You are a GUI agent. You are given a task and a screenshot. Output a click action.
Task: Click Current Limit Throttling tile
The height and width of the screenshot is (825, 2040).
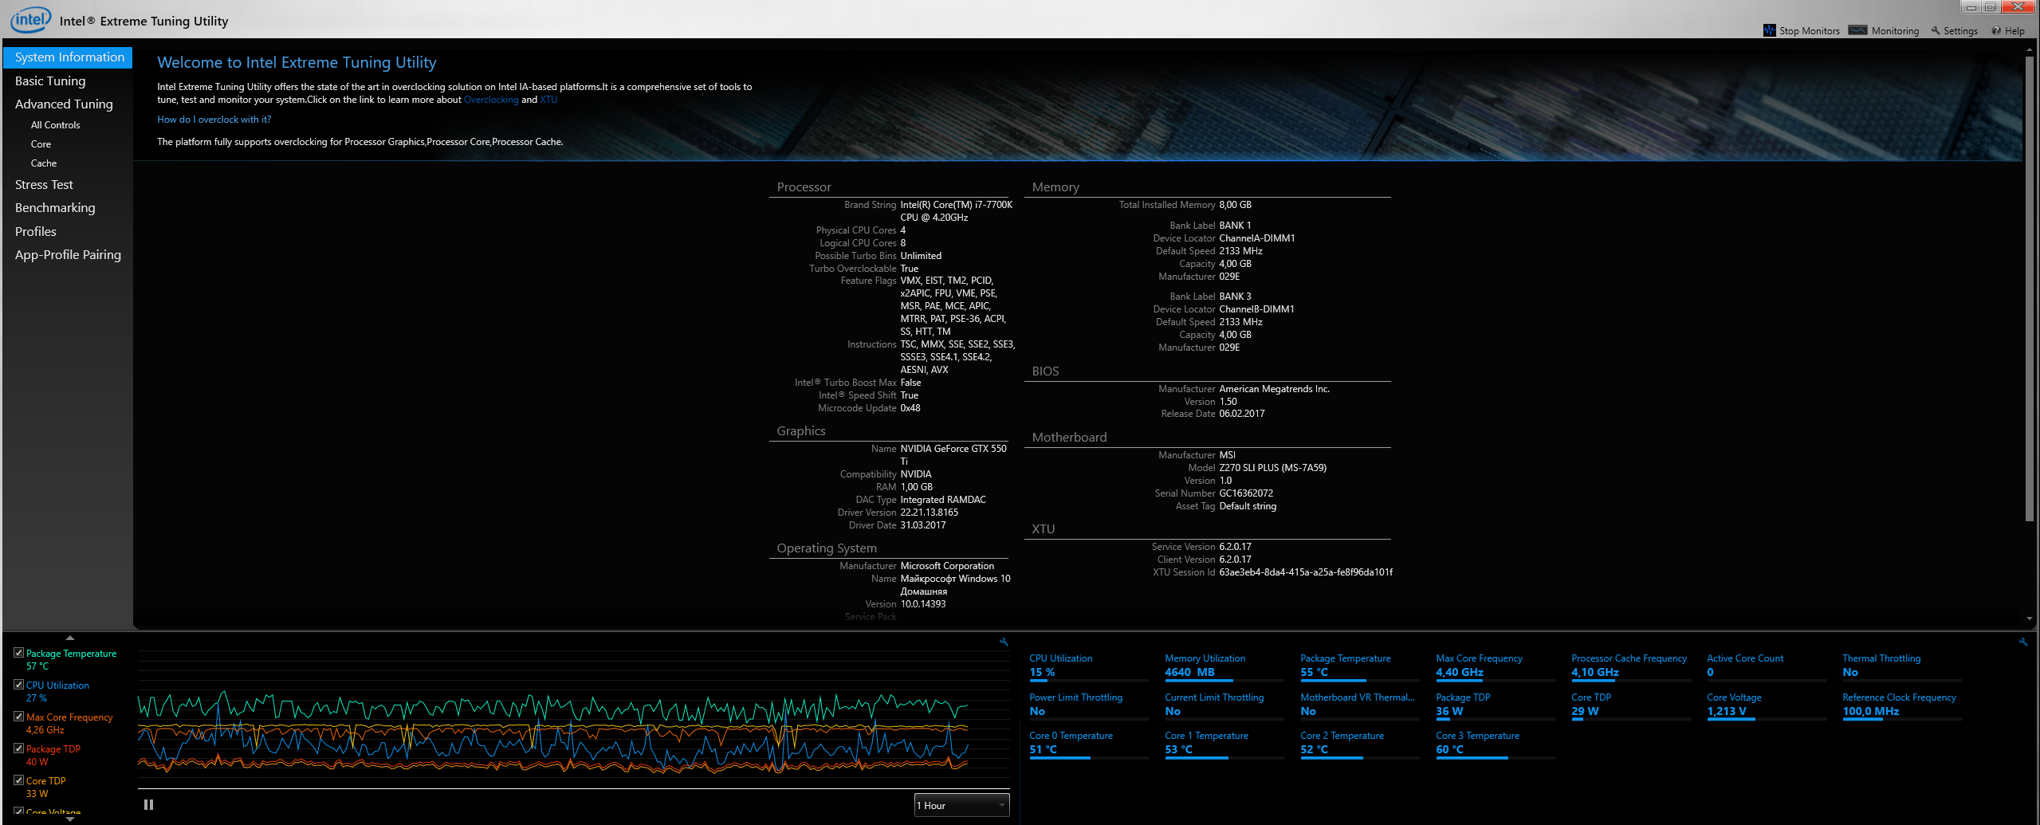point(1224,705)
